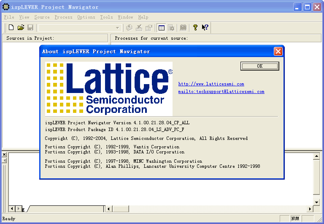Click the source properties icon
This screenshot has height=224, width=324.
148,27
